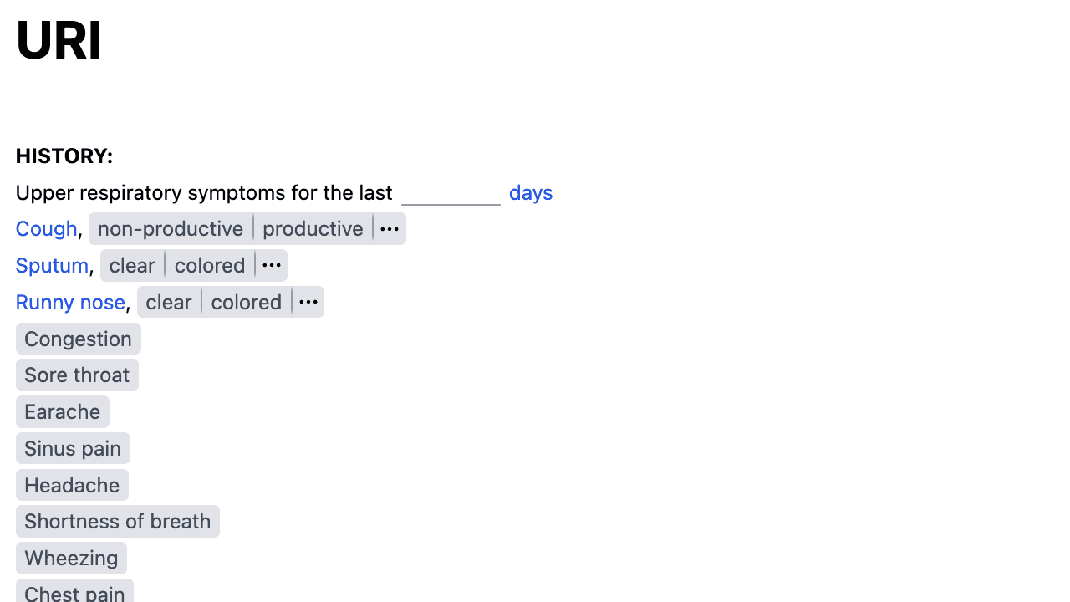Click the Runny nose link
Screen dimensions: 1070x602
pyautogui.click(x=70, y=303)
